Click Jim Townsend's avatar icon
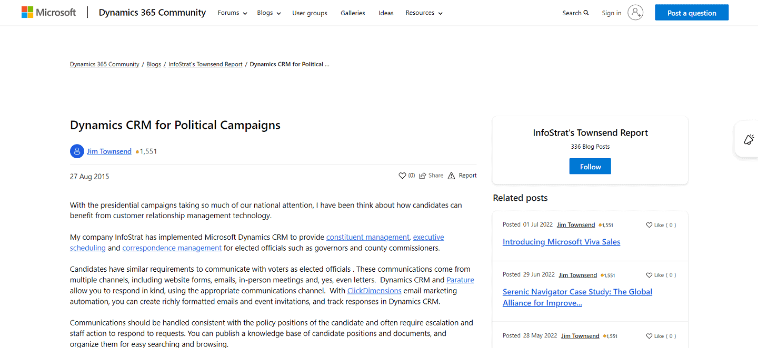 coord(77,151)
